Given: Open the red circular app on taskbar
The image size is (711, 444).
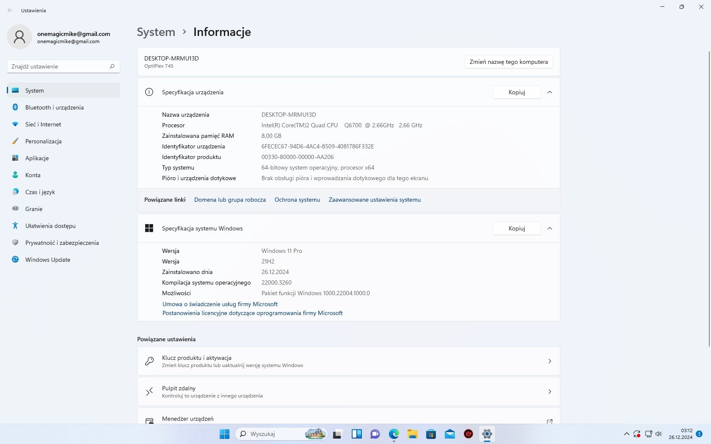Looking at the screenshot, I should coord(468,434).
